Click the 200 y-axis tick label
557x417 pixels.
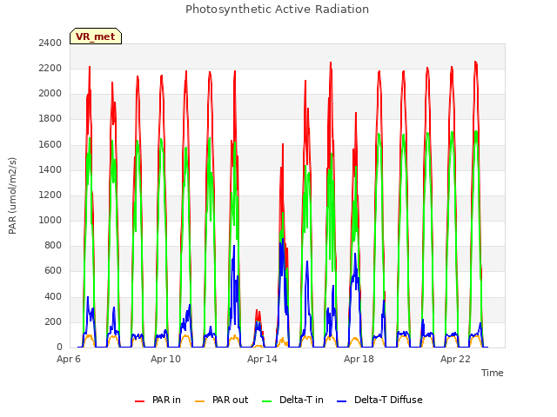click(x=53, y=322)
